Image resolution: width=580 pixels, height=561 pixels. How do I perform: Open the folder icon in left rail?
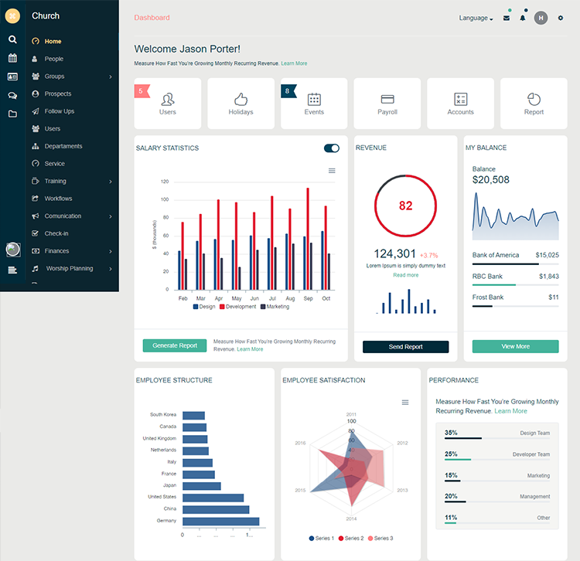[x=12, y=114]
